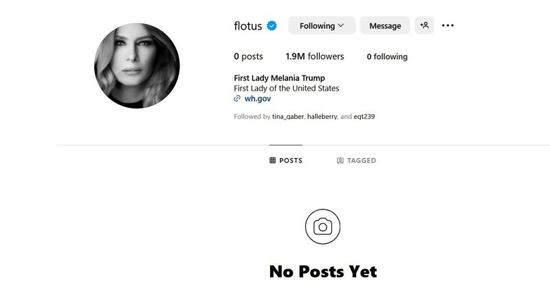Click the flotus username text

[247, 26]
